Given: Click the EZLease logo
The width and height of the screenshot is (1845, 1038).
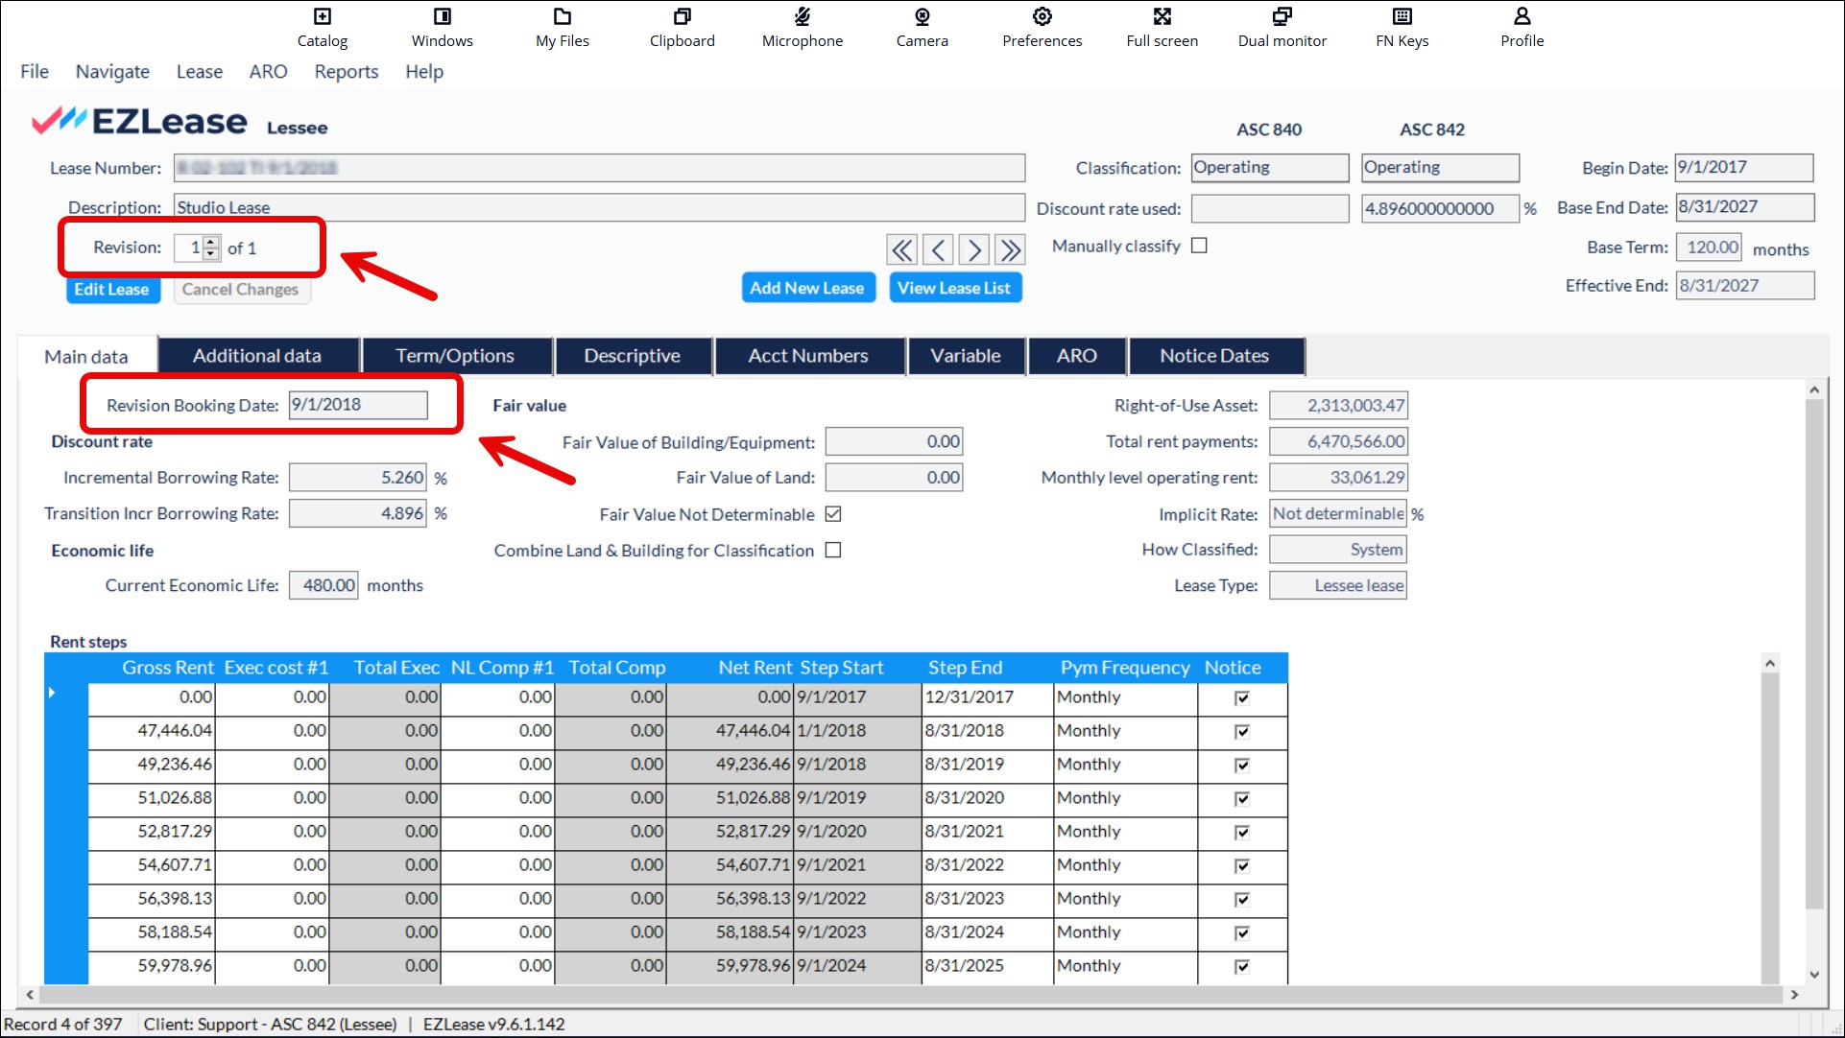Looking at the screenshot, I should (x=139, y=121).
